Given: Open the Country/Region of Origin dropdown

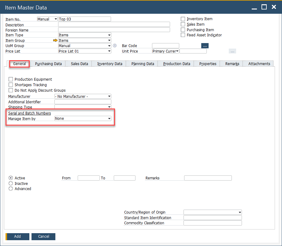Looking at the screenshot, I should point(239,212).
